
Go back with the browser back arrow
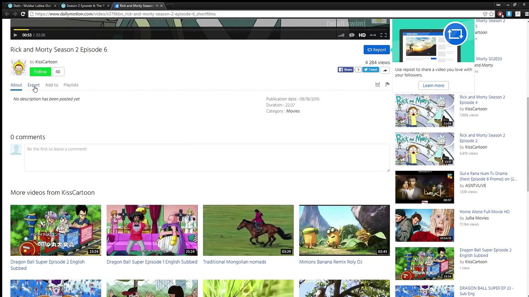(7, 14)
